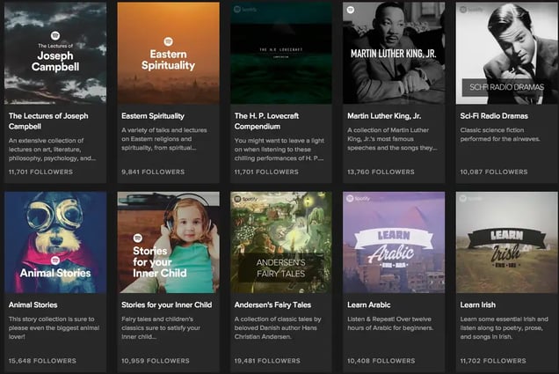The height and width of the screenshot is (374, 559).
Task: Click the Animal Stories dog cover
Action: (x=54, y=242)
